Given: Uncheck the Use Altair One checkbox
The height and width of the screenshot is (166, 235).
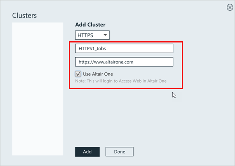Looking at the screenshot, I should pos(78,74).
